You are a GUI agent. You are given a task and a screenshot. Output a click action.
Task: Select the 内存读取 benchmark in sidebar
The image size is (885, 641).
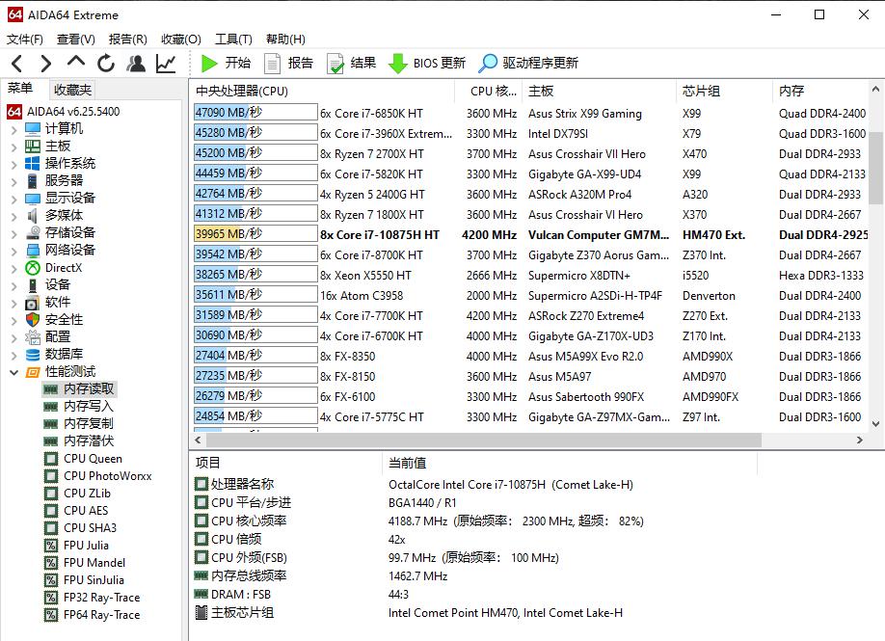pyautogui.click(x=89, y=389)
